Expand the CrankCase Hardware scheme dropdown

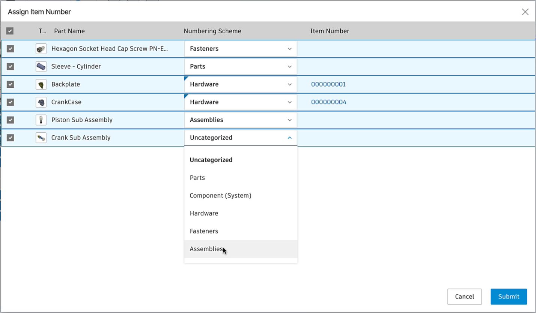click(x=241, y=102)
